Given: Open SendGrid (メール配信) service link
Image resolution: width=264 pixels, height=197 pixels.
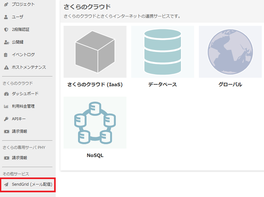Looking at the screenshot, I should [x=32, y=184].
